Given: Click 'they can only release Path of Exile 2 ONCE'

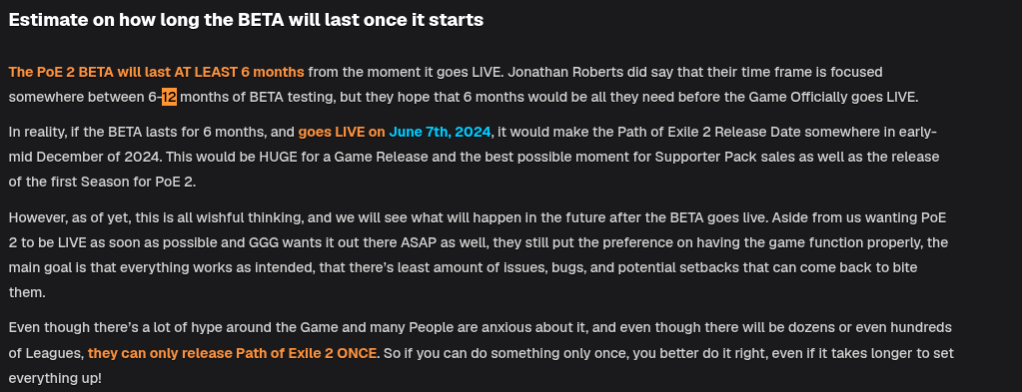Looking at the screenshot, I should coord(232,353).
